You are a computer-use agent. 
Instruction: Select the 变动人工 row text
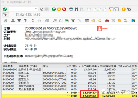[x=24, y=76]
